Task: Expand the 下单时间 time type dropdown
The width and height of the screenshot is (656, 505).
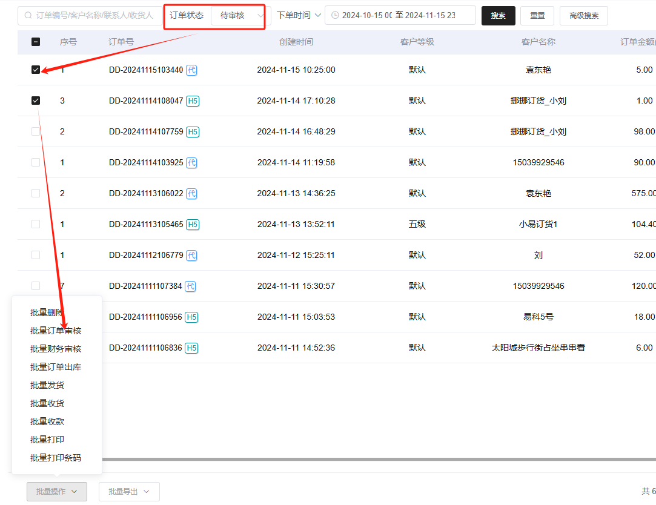Action: click(x=299, y=16)
